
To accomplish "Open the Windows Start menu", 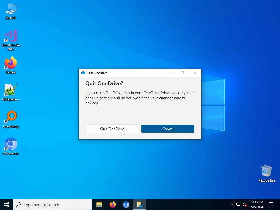I will tap(7, 205).
